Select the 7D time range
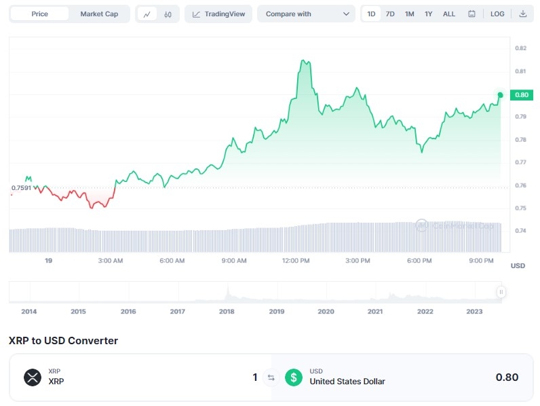 point(390,14)
